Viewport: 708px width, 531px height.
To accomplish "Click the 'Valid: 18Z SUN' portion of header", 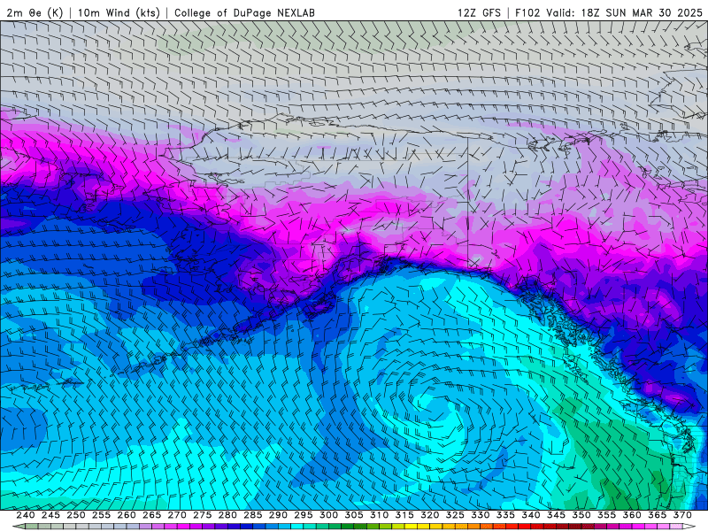I will (x=588, y=12).
